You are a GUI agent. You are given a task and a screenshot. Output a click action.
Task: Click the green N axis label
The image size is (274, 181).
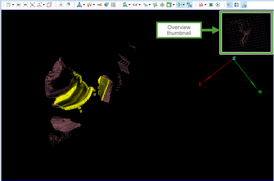[x=260, y=92]
